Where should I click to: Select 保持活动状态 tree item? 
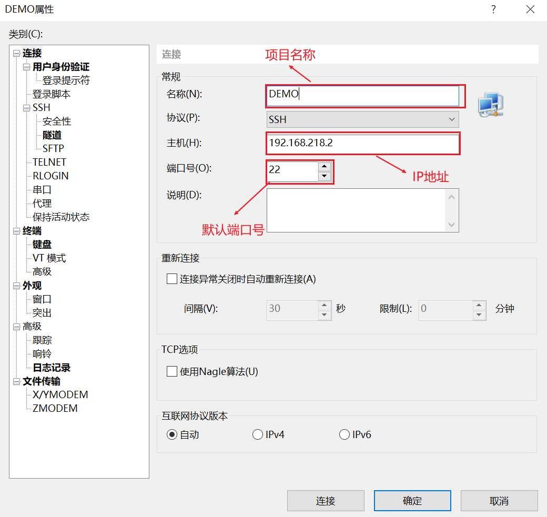[61, 217]
